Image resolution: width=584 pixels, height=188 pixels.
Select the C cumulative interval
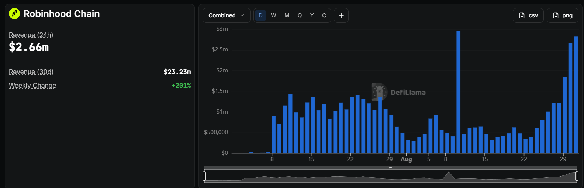tap(324, 15)
